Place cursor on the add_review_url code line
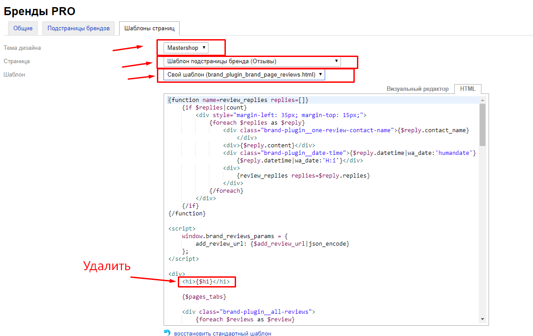Image resolution: width=533 pixels, height=336 pixels. 272,243
